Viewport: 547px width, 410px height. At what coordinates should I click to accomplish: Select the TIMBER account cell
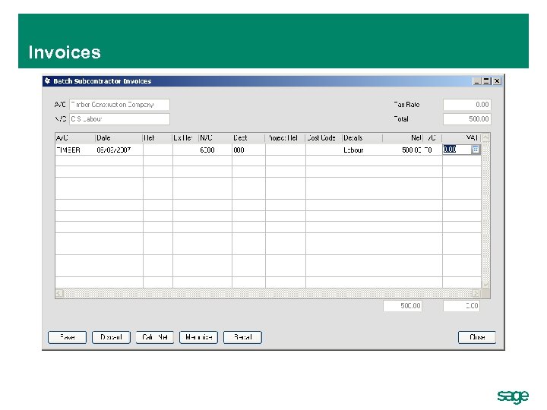click(x=75, y=150)
